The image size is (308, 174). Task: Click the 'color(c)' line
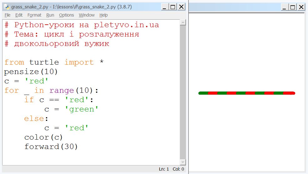pyautogui.click(x=44, y=137)
